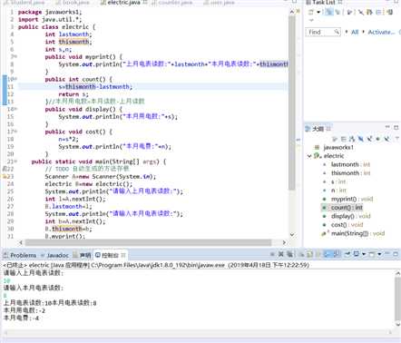Open the Open Console dropdown arrow
Image resolution: width=401 pixels, height=343 pixels.
(379, 254)
